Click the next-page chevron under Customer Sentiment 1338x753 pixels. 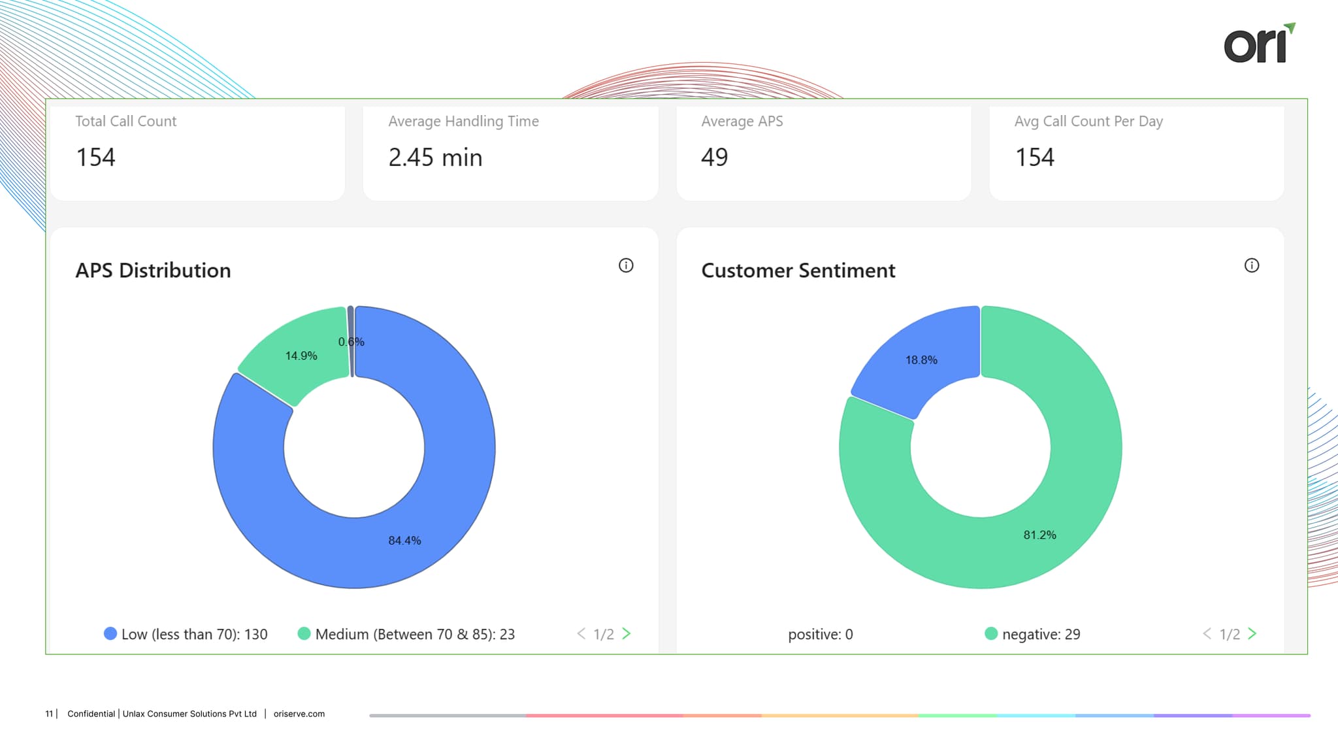1253,633
